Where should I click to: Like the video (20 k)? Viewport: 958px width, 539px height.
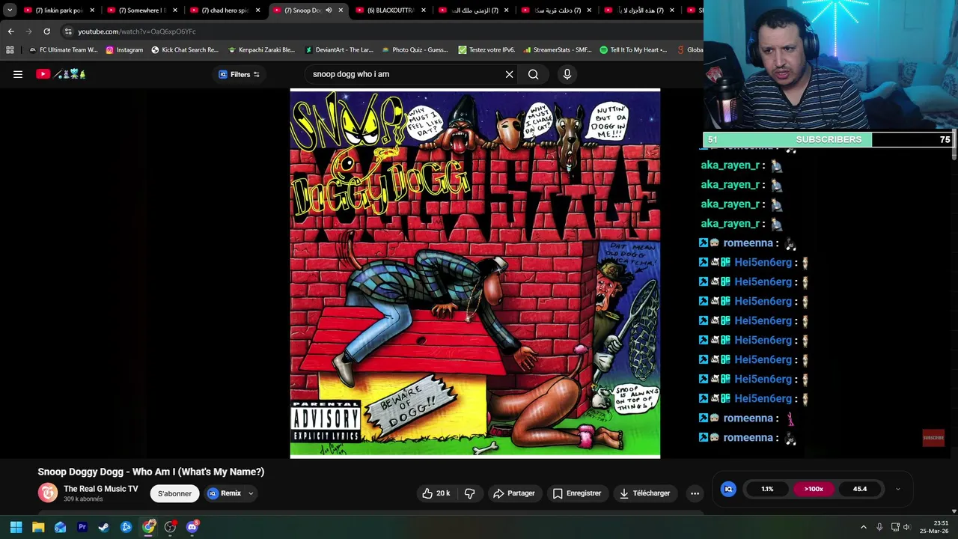[x=436, y=493]
